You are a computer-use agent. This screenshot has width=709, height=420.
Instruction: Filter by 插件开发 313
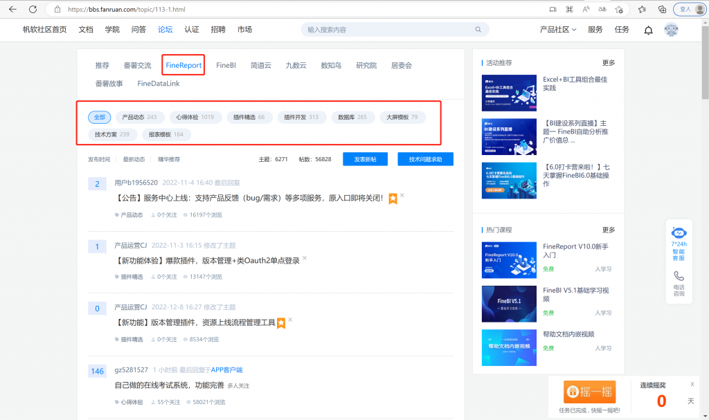(x=301, y=117)
